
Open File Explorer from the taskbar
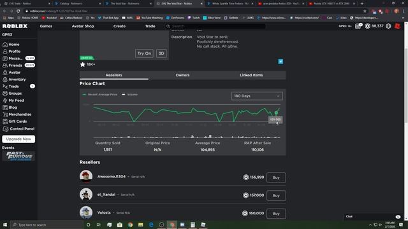click(x=140, y=225)
